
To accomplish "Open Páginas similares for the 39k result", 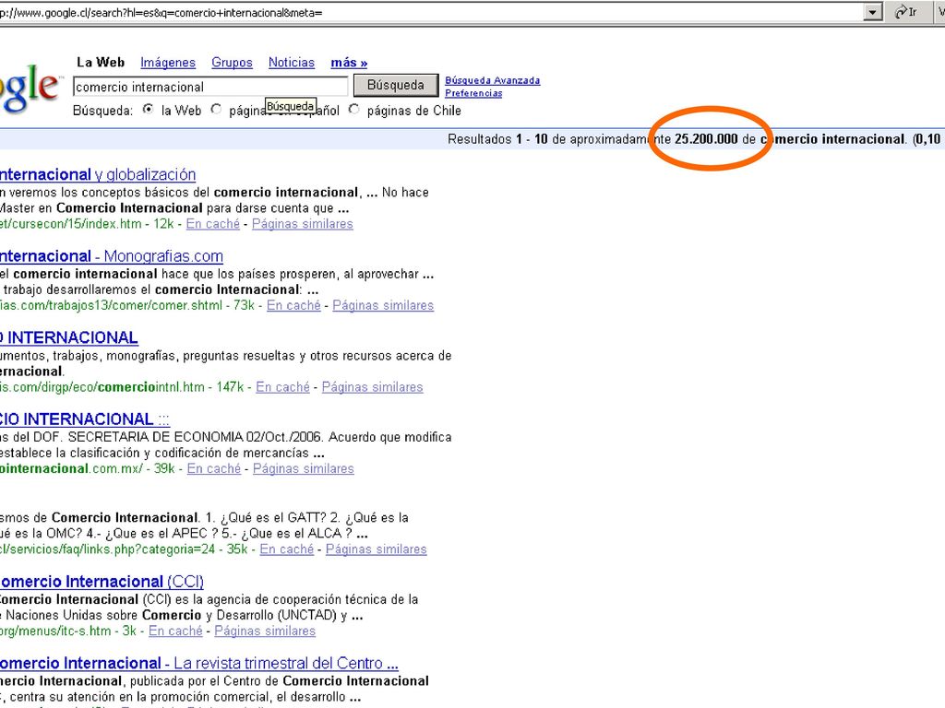I will click(303, 468).
